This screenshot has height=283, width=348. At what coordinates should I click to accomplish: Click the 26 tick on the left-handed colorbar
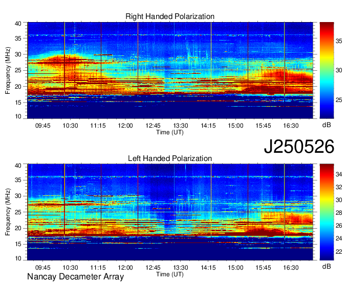[x=339, y=226]
